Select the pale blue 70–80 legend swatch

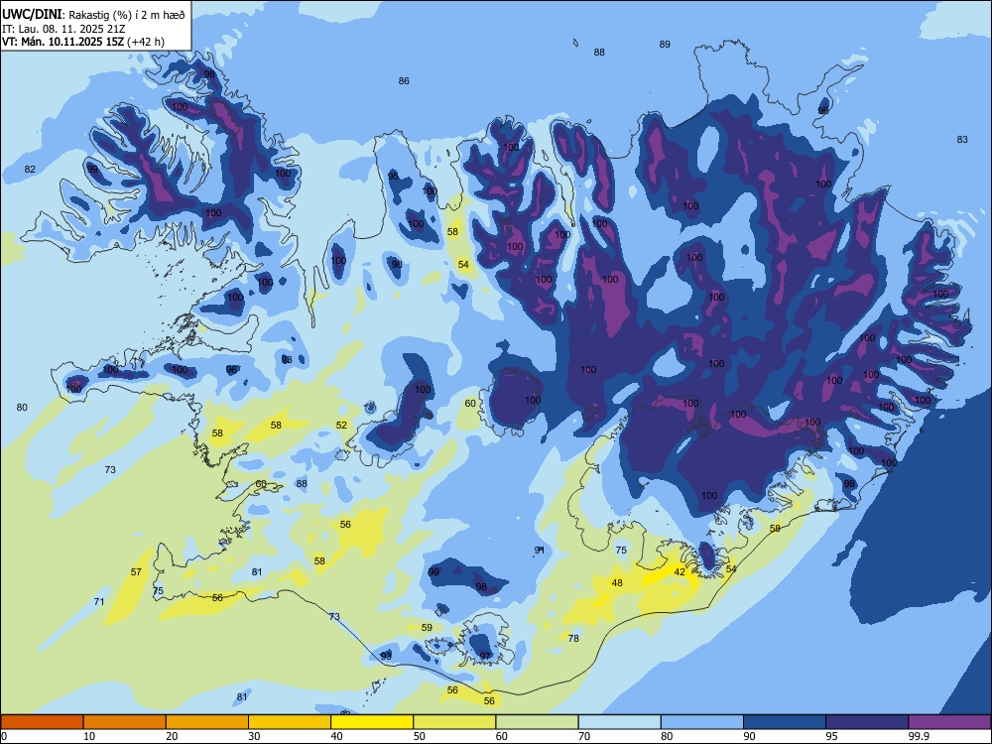point(620,722)
